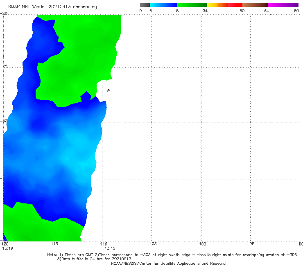Click the title text "SMAP NRT Winds"
This screenshot has width=303, height=266.
[26, 7]
